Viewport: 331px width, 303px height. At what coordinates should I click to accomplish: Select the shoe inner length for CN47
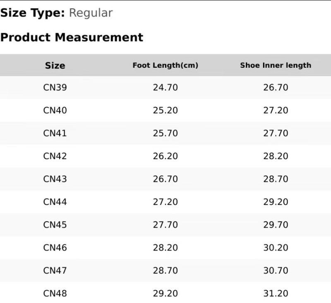[x=276, y=270]
